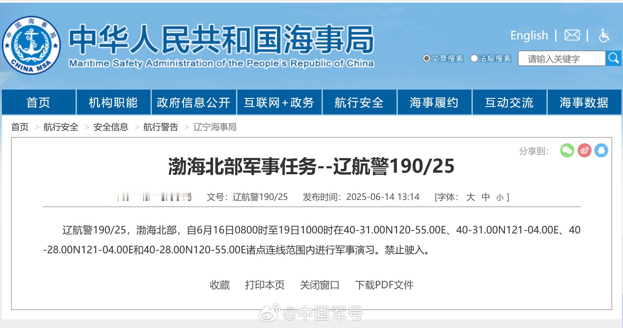Click the 文号: 辽航警190/25 text
The image size is (623, 328).
pos(247,197)
